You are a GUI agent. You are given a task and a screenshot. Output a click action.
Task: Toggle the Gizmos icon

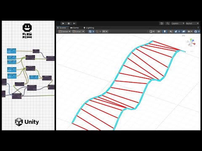(x=196, y=31)
